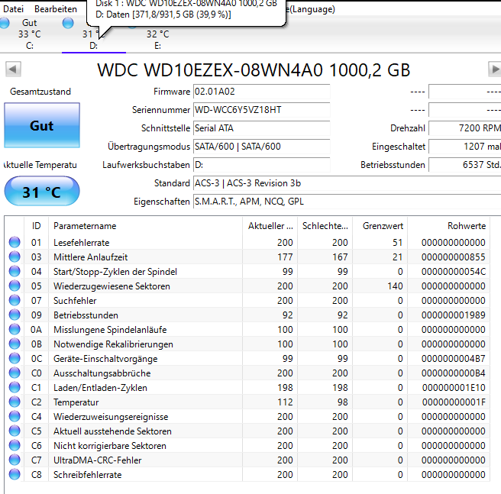Click status icon of Wiederzuweisungsereignisse row
This screenshot has width=501, height=494.
pyautogui.click(x=15, y=416)
